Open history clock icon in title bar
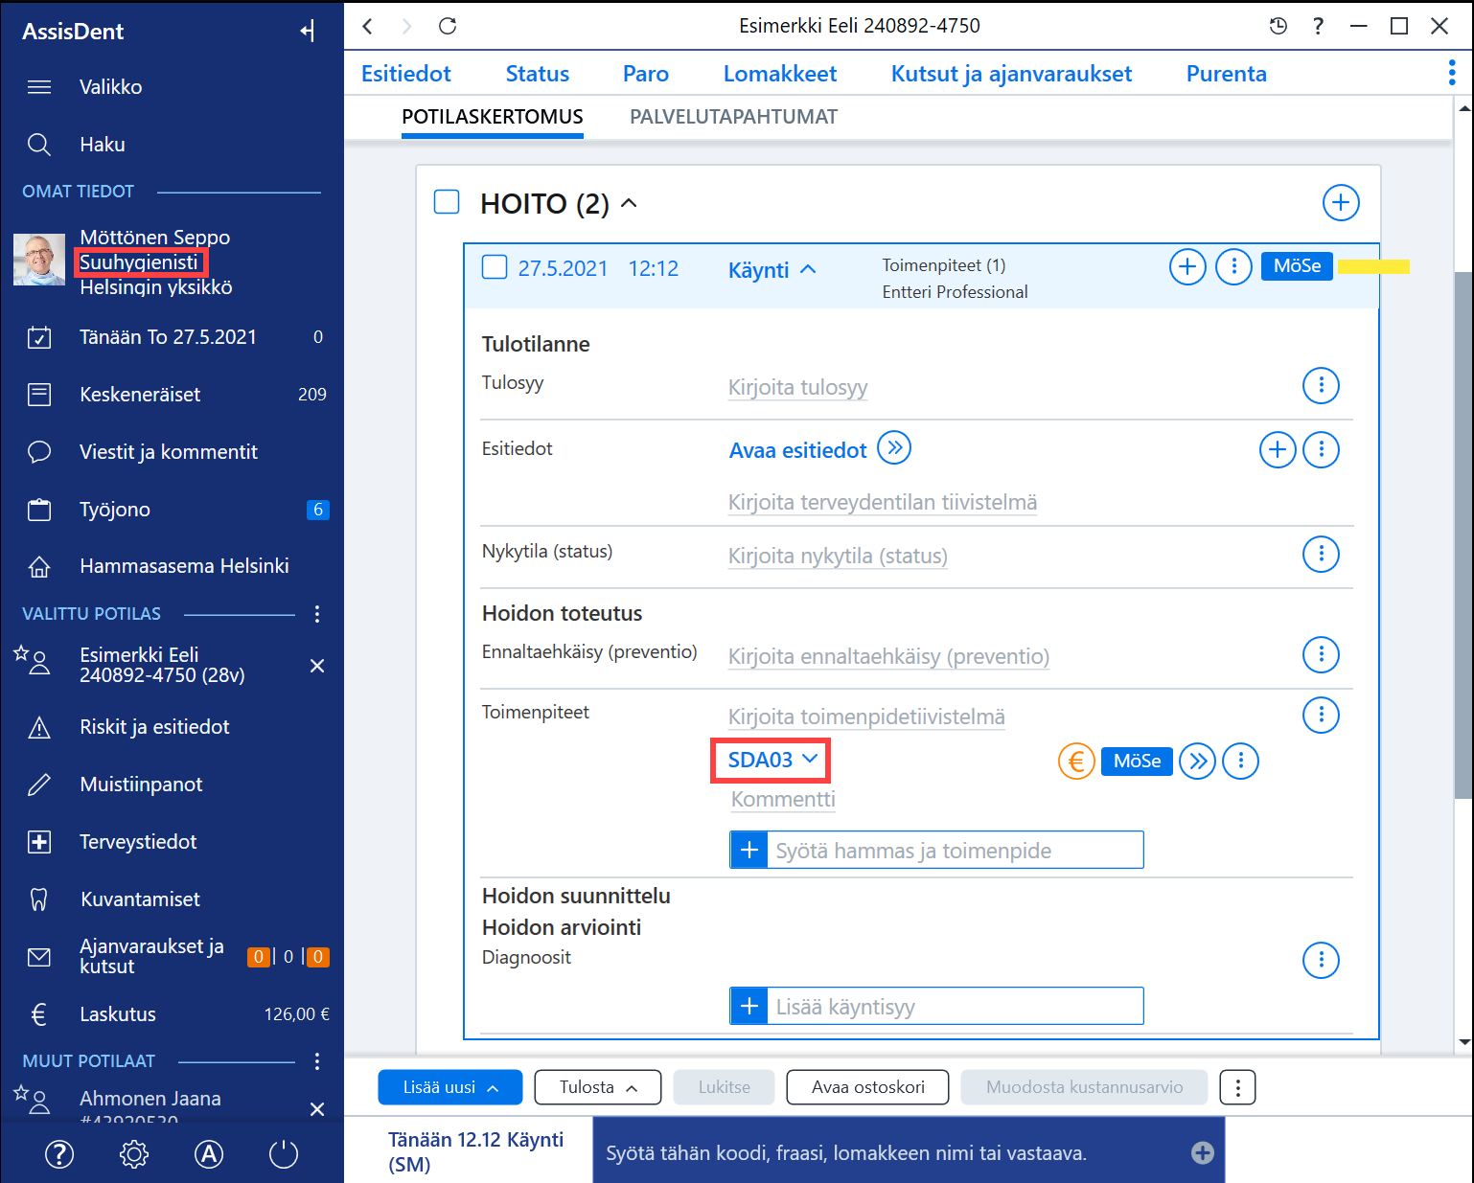This screenshot has width=1474, height=1183. click(1278, 26)
